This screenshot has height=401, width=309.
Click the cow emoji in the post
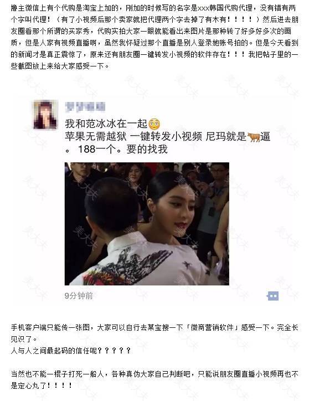pos(254,137)
